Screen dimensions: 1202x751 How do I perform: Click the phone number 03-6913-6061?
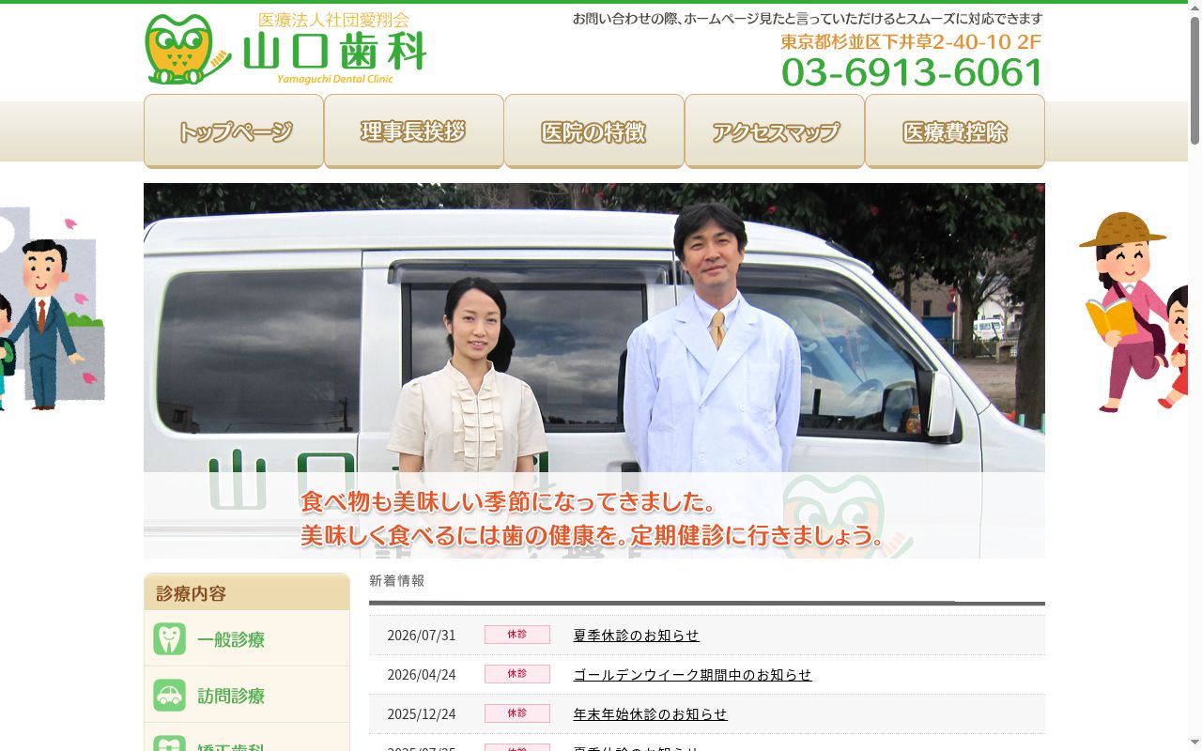coord(913,72)
